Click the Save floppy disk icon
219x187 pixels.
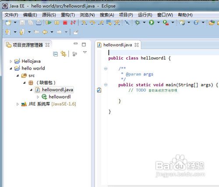22,23
